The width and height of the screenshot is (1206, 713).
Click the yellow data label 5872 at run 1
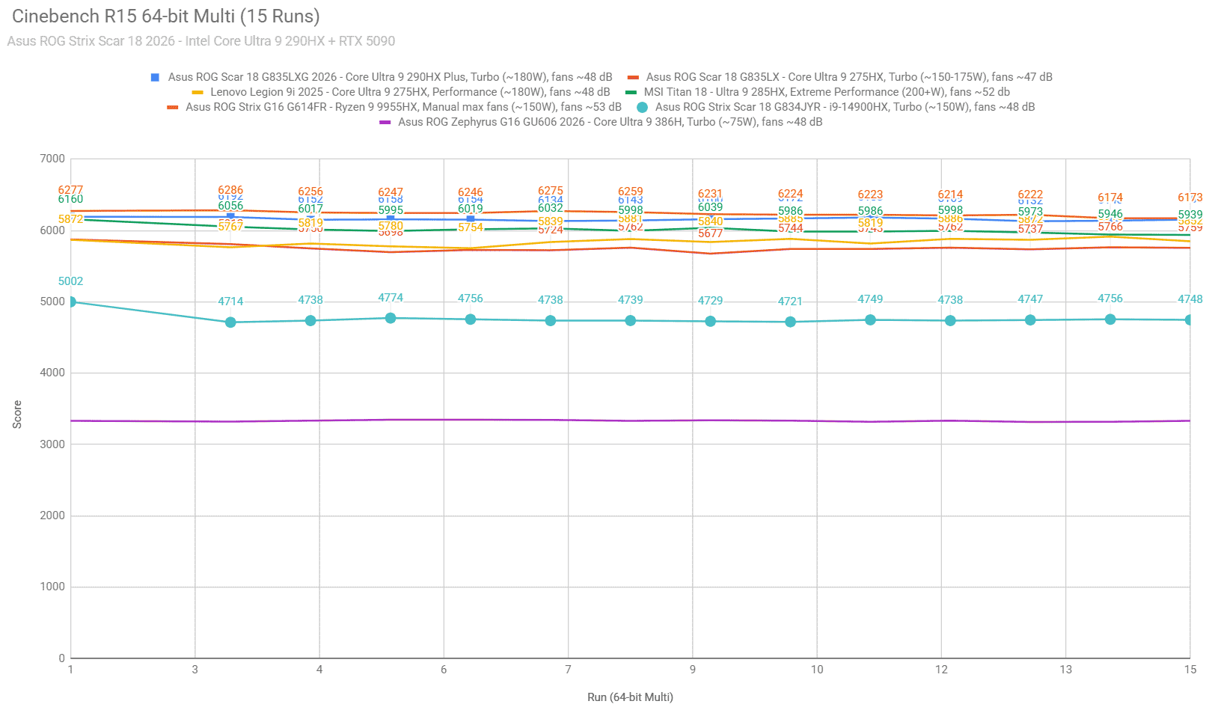click(x=71, y=219)
